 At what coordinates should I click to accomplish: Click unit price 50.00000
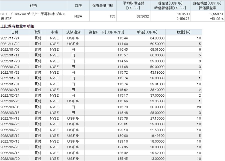157,67
